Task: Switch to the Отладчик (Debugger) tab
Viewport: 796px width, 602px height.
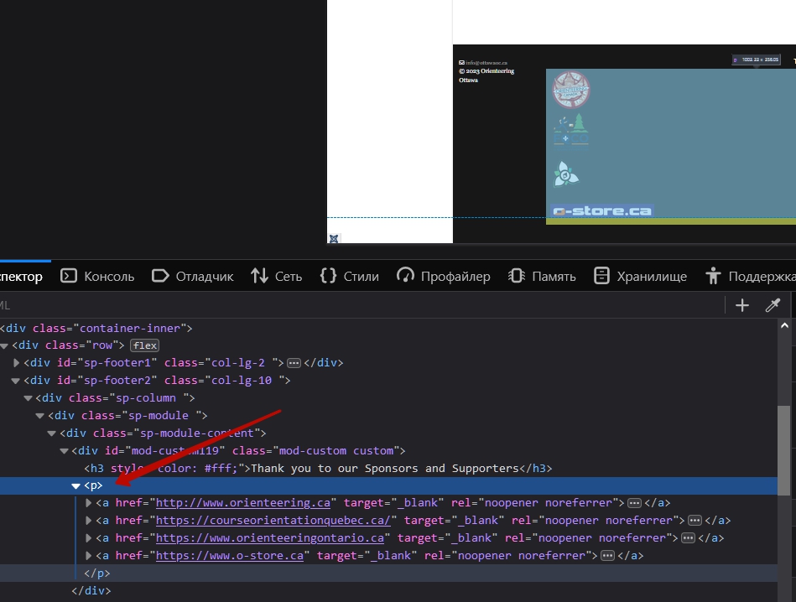Action: pos(192,276)
